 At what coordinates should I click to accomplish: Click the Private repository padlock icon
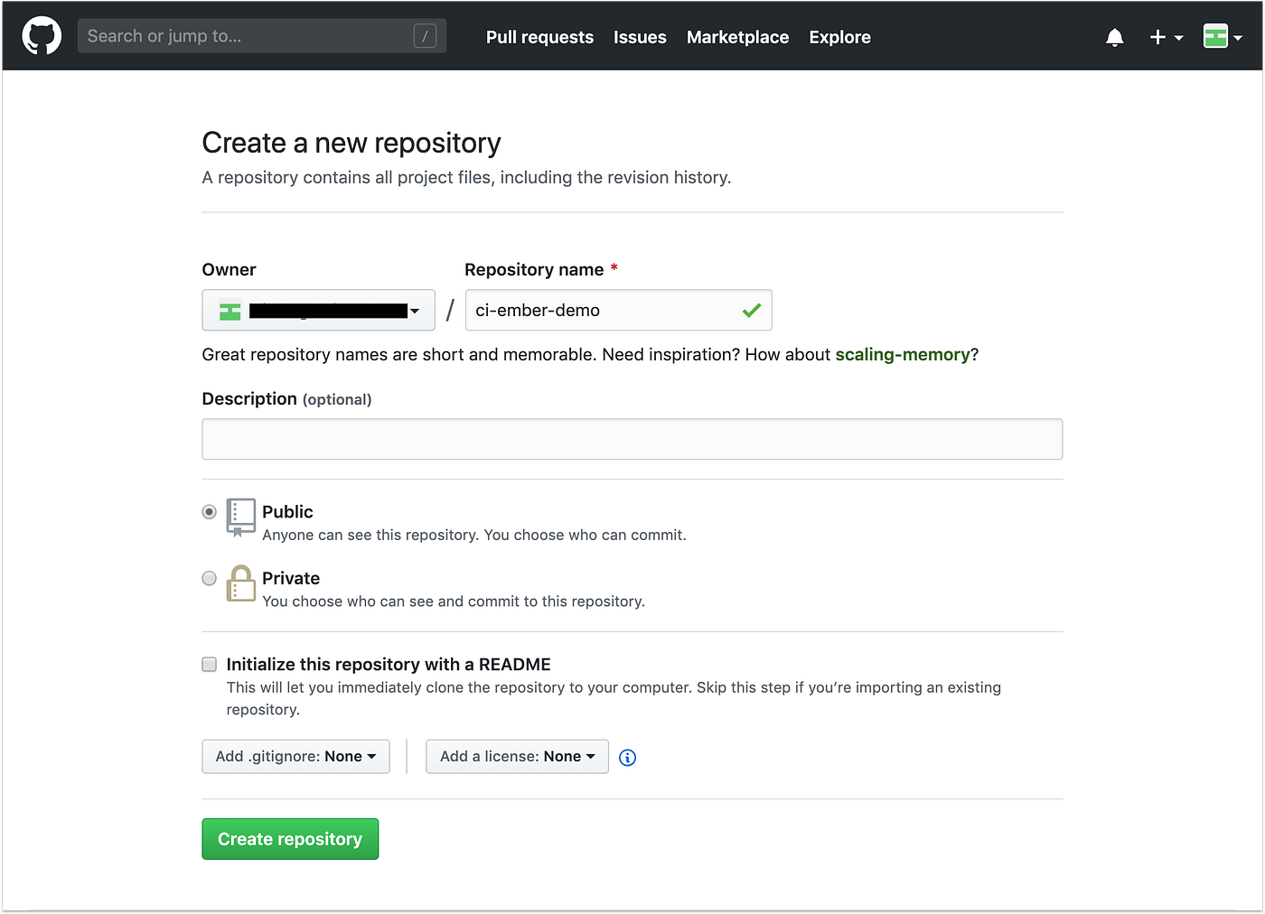(x=240, y=583)
